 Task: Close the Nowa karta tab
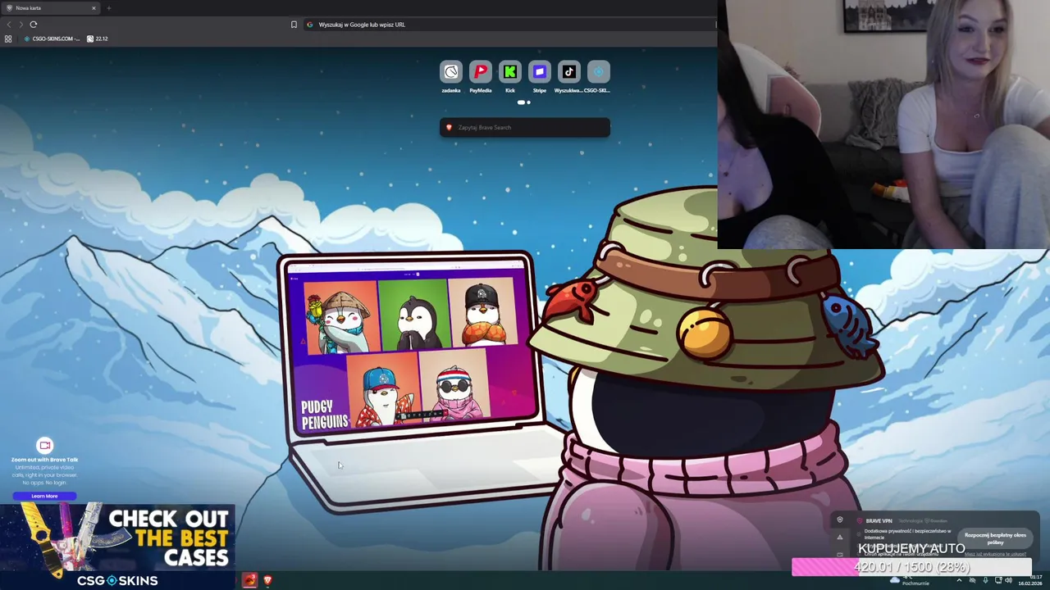94,8
